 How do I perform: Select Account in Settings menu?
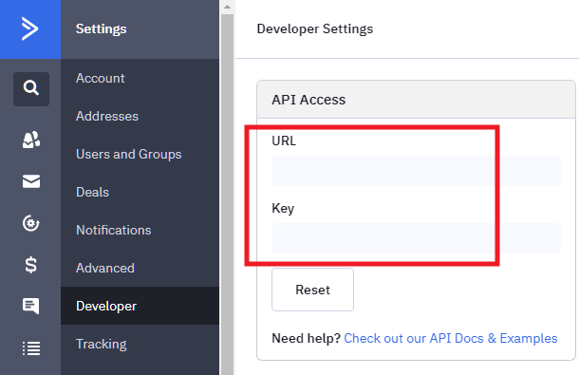tap(140, 78)
